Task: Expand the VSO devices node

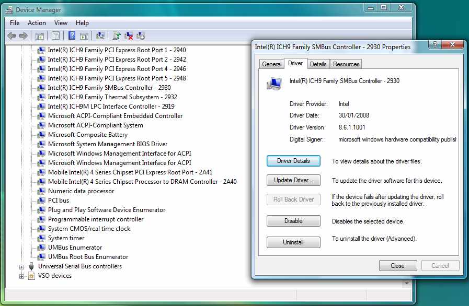Action: (x=21, y=276)
